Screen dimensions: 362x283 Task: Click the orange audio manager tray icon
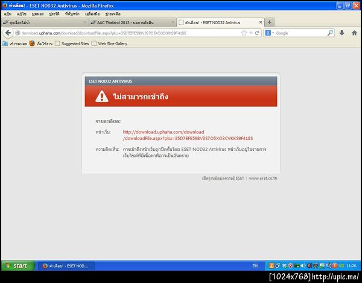(x=309, y=266)
